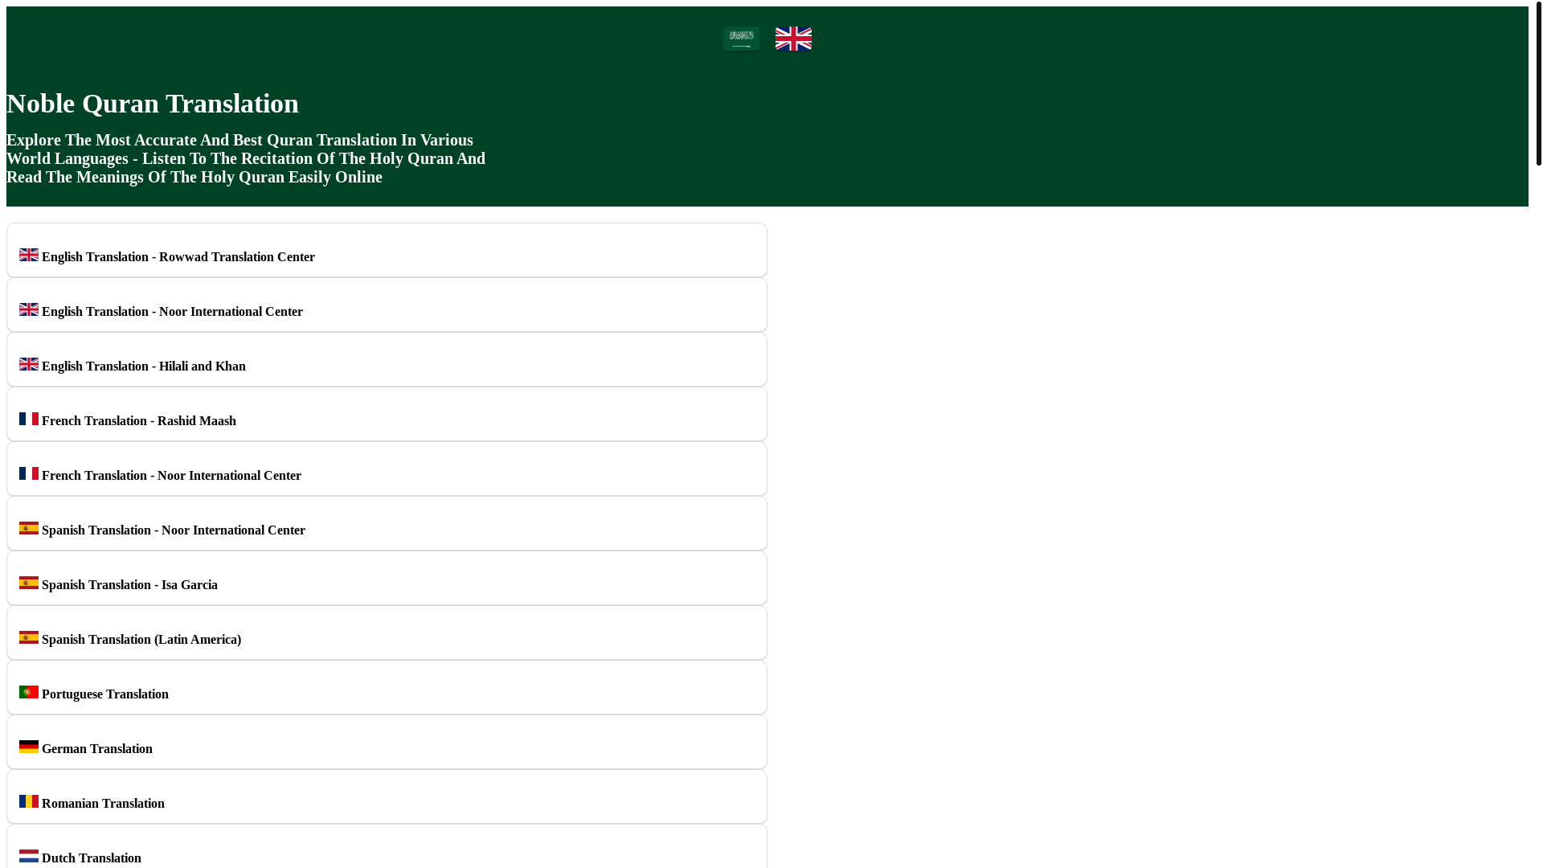The width and height of the screenshot is (1543, 868).
Task: Click French flag beside French Noor International Center
Action: pos(29,473)
